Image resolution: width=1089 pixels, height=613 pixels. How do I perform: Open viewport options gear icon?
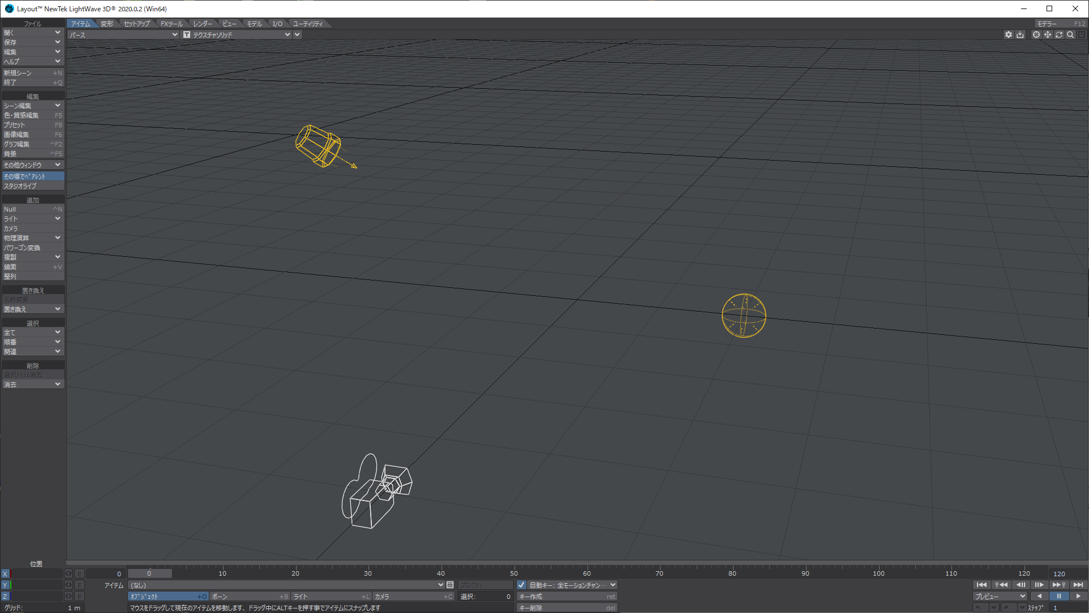tap(1009, 34)
